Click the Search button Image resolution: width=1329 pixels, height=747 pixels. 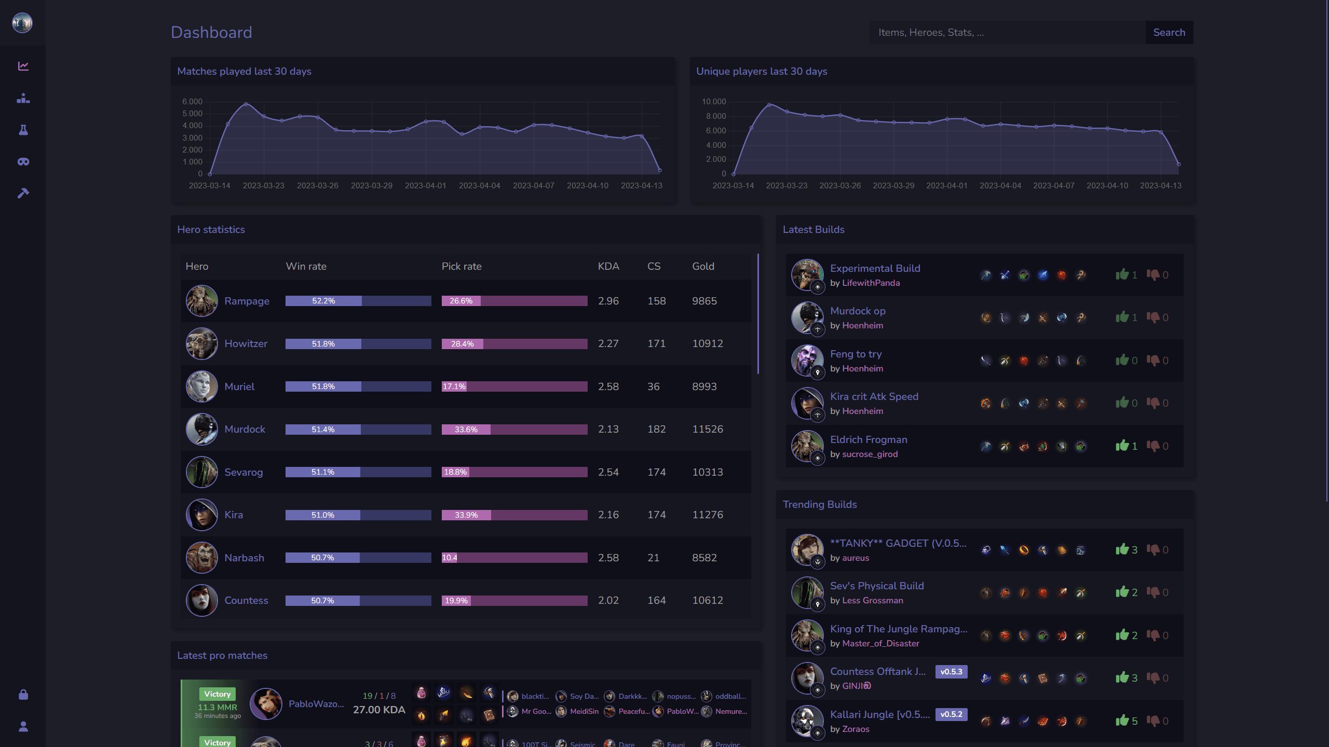(x=1169, y=32)
